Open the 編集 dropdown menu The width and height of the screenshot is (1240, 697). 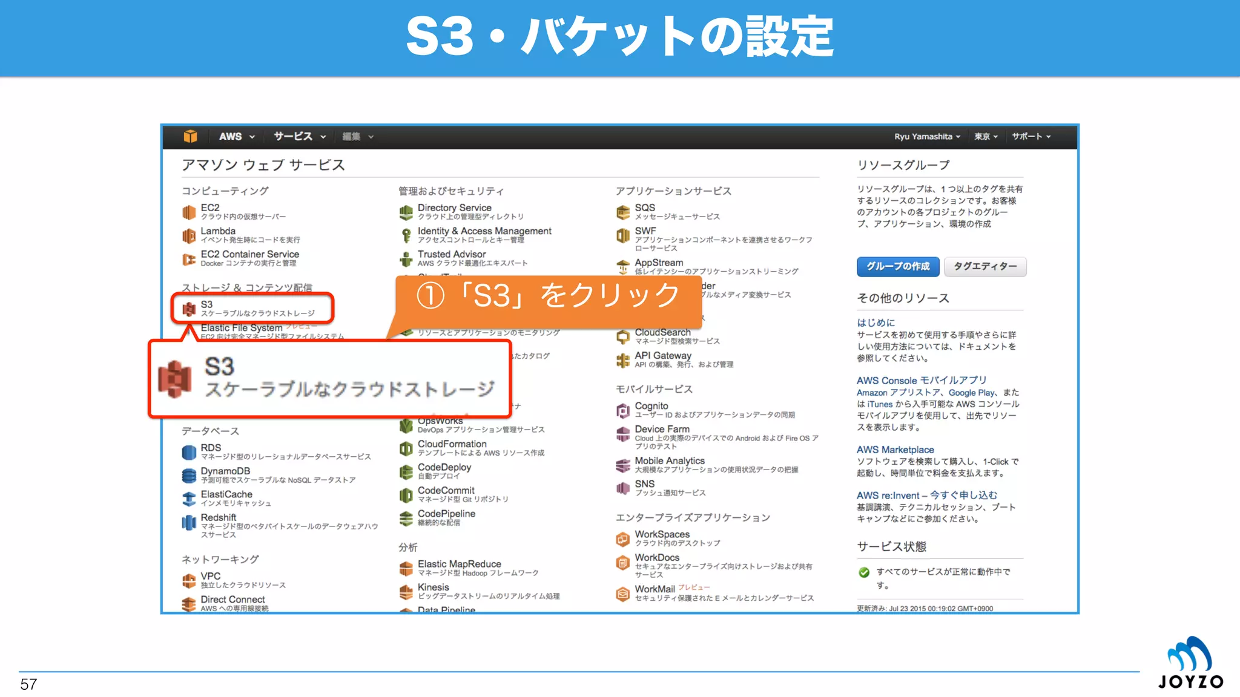click(x=358, y=137)
